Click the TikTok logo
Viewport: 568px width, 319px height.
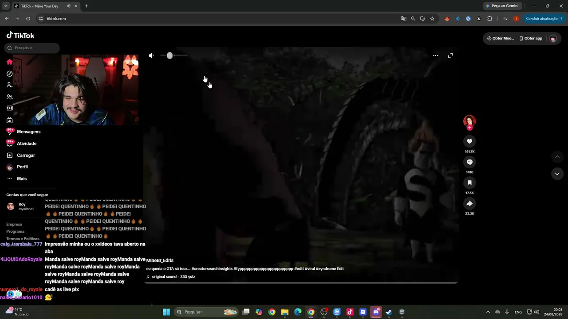coord(20,35)
